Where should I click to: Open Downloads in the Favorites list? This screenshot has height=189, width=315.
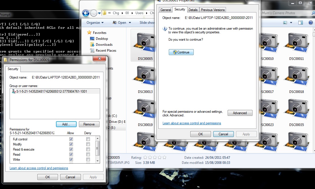[x=104, y=45]
